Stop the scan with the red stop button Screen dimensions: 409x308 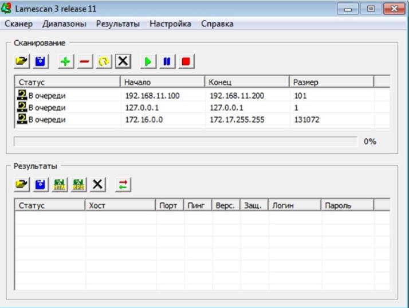click(185, 61)
